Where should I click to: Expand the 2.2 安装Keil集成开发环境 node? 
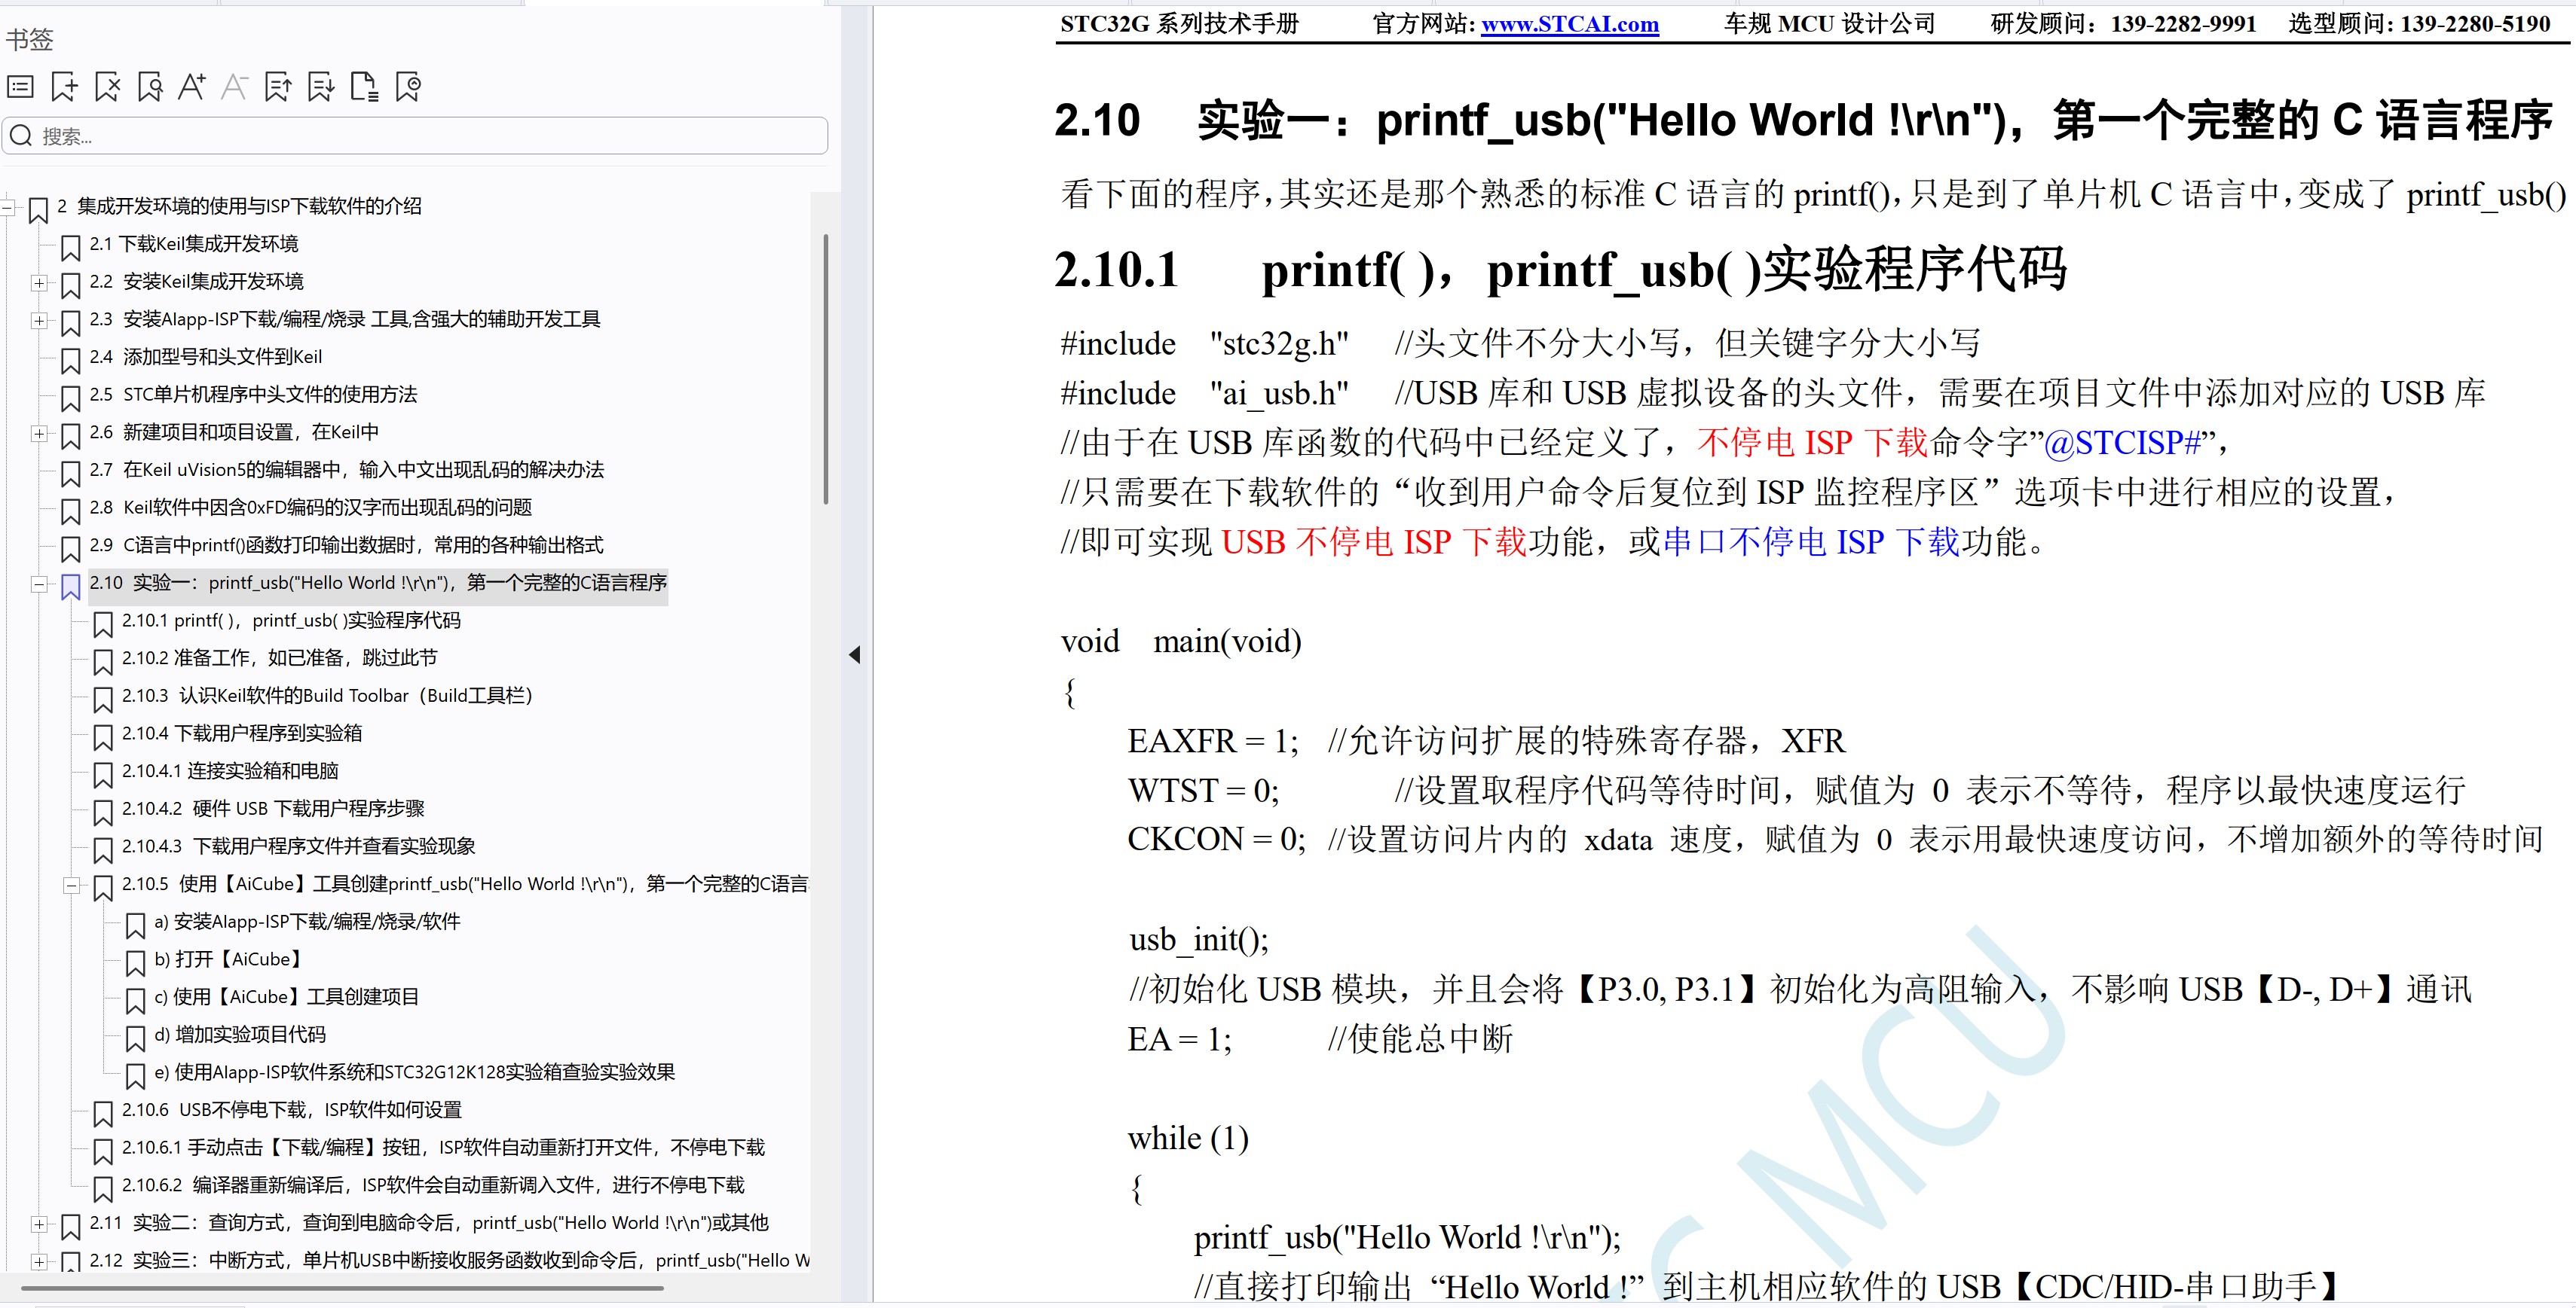(x=39, y=283)
